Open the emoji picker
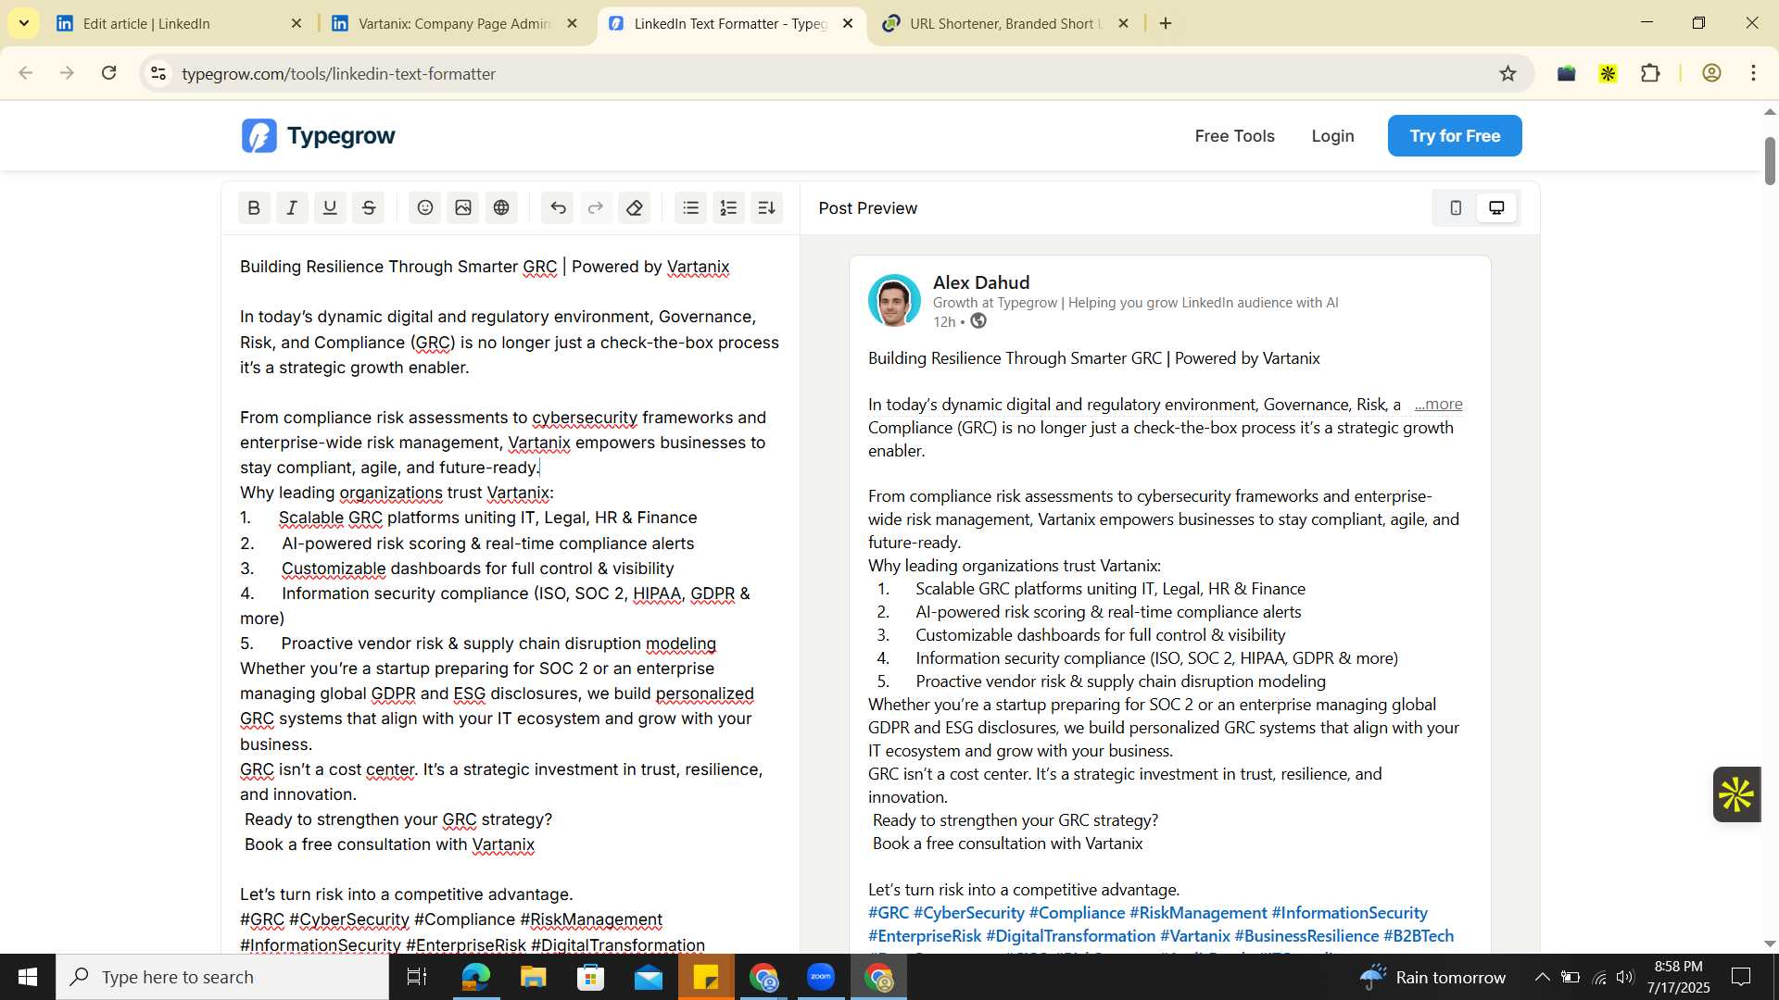Image resolution: width=1779 pixels, height=1000 pixels. [x=425, y=208]
